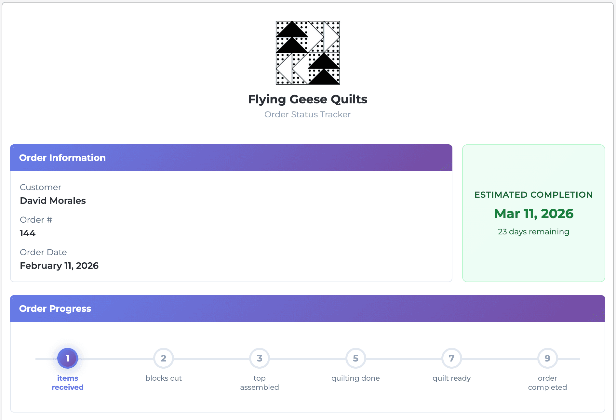Click step 5 quilting done circle
Viewport: 616px width, 420px height.
coord(355,358)
